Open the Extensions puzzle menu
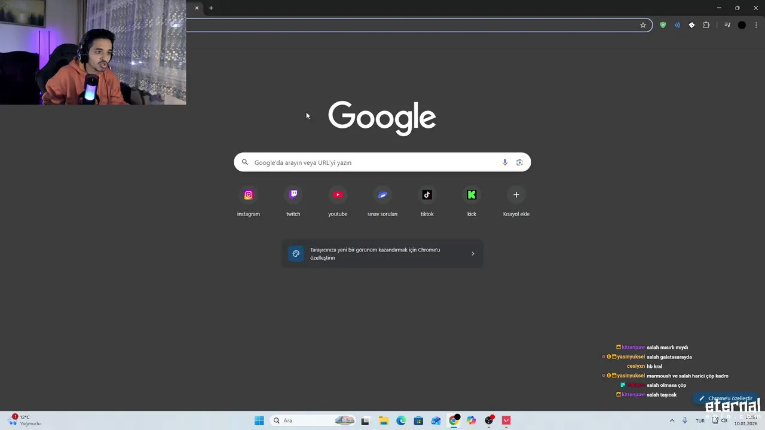Screen dimensions: 765x430 pos(706,25)
